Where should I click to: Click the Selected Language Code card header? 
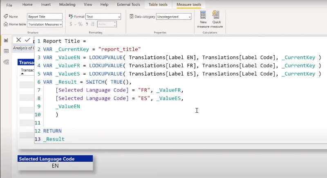tap(55, 159)
